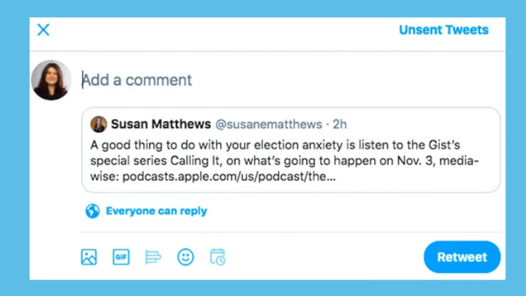Click the quoted tweet's body text

[285, 160]
